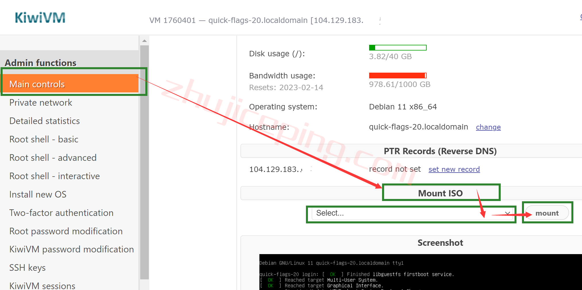Expand the ISO Select... dropdown
This screenshot has width=582, height=290.
(x=412, y=213)
